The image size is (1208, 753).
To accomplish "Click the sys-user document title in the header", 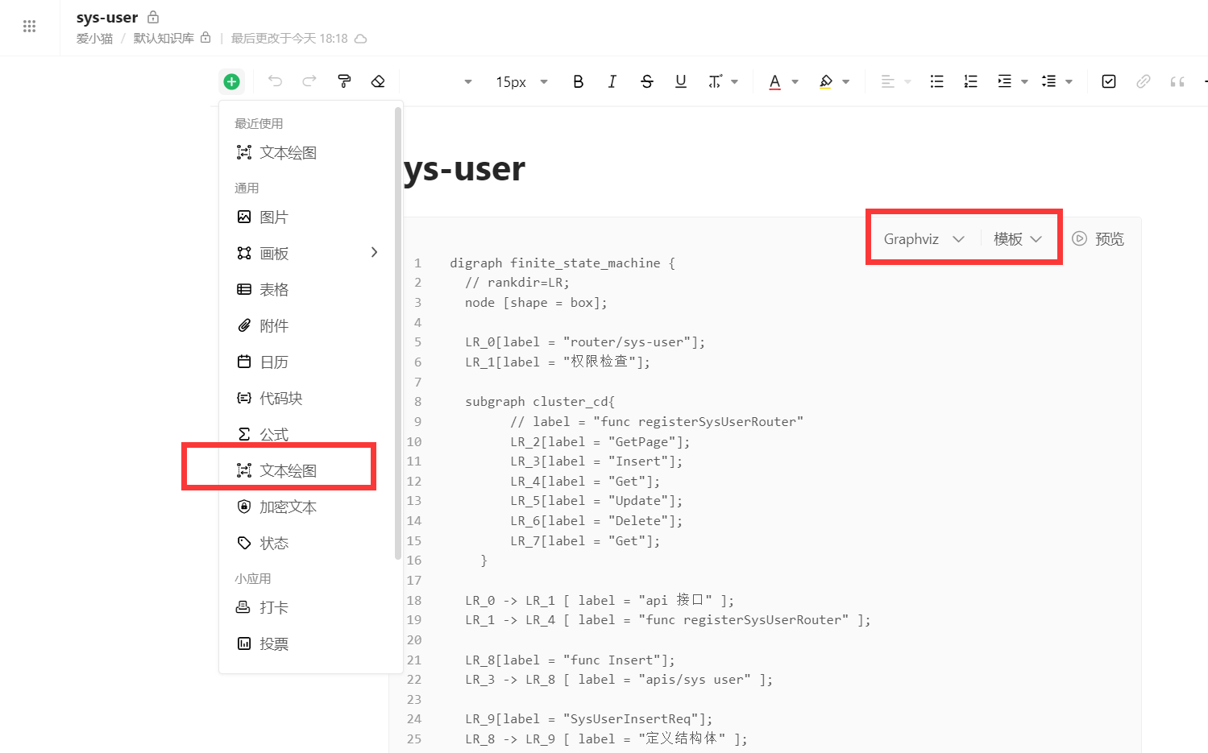I will pos(107,17).
